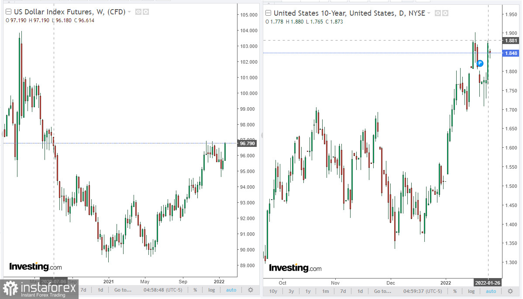Enable percent scale on the right chart
The width and height of the screenshot is (523, 299).
tap(455, 291)
